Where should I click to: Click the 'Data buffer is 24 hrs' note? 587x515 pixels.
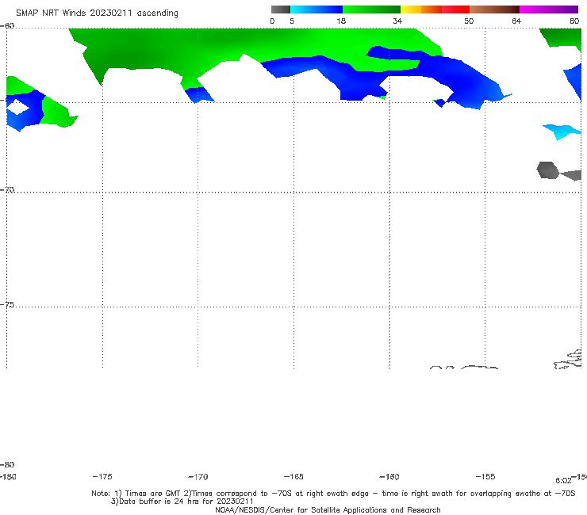click(x=182, y=502)
